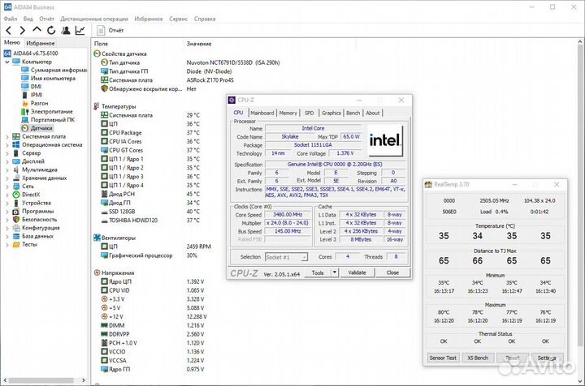Click the Безопасность shield icon

(15, 219)
